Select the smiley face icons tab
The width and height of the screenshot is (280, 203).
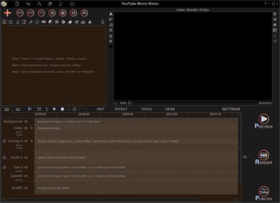point(37,22)
